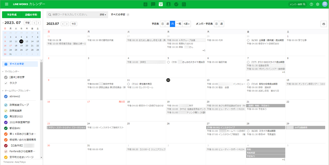
Task: Open the 詳細 search options dropdown
Action: 104,15
